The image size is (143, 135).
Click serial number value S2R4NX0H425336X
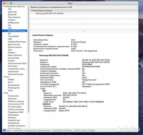tap(91, 67)
